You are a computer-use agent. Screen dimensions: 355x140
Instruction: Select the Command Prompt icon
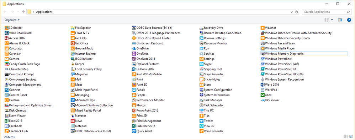click(x=6, y=74)
